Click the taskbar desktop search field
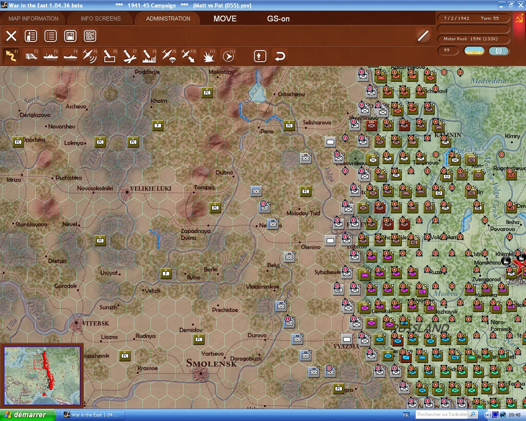This screenshot has height=421, width=526. pos(442,414)
